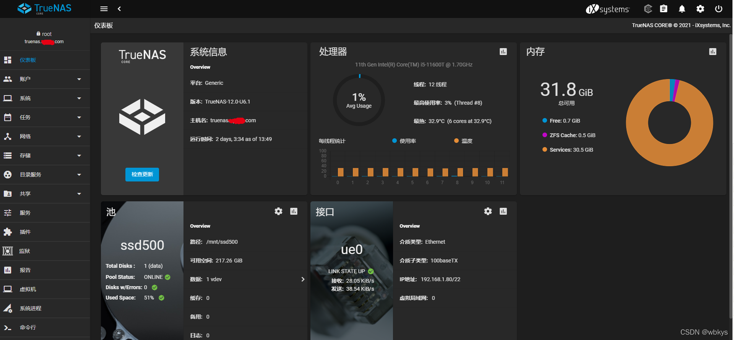This screenshot has height=340, width=734.
Task: Open interface settings gear icon
Action: tap(488, 211)
